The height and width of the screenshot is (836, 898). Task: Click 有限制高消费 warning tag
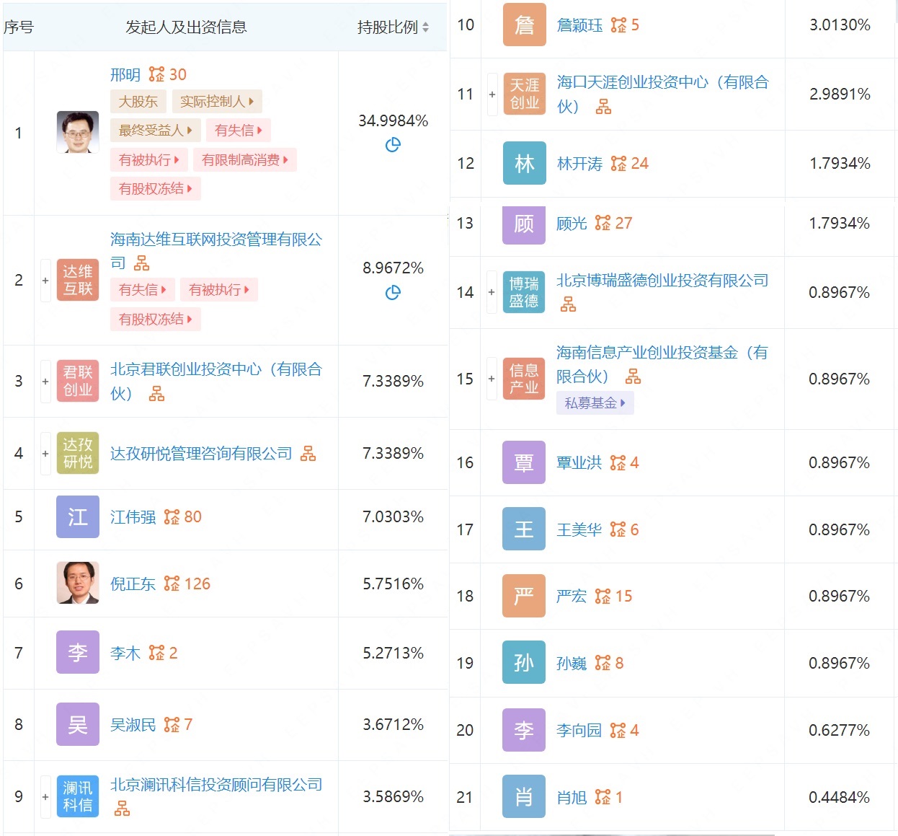pyautogui.click(x=245, y=160)
